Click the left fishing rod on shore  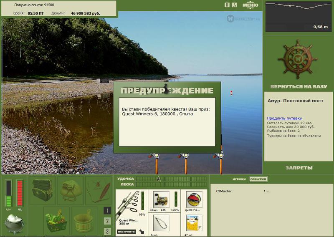pyautogui.click(x=156, y=164)
